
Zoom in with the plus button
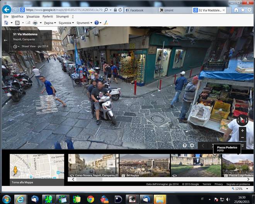[x=242, y=131]
